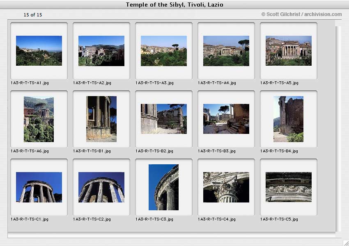Click the Scott Gilchrist archivision.com credit
Image resolution: width=349 pixels, height=246 pixels.
[301, 14]
